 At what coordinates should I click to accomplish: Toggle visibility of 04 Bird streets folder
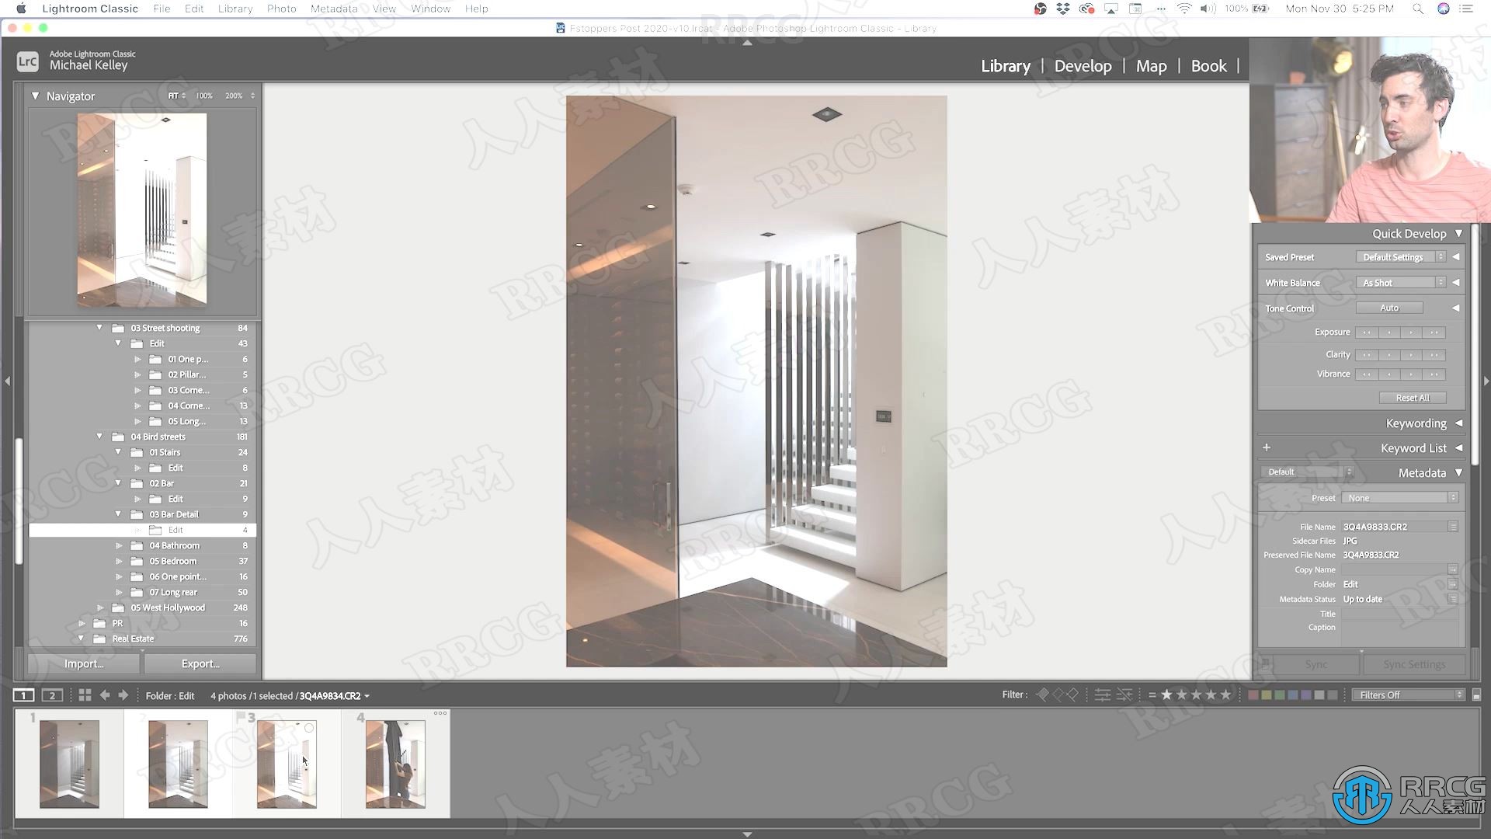[100, 435]
